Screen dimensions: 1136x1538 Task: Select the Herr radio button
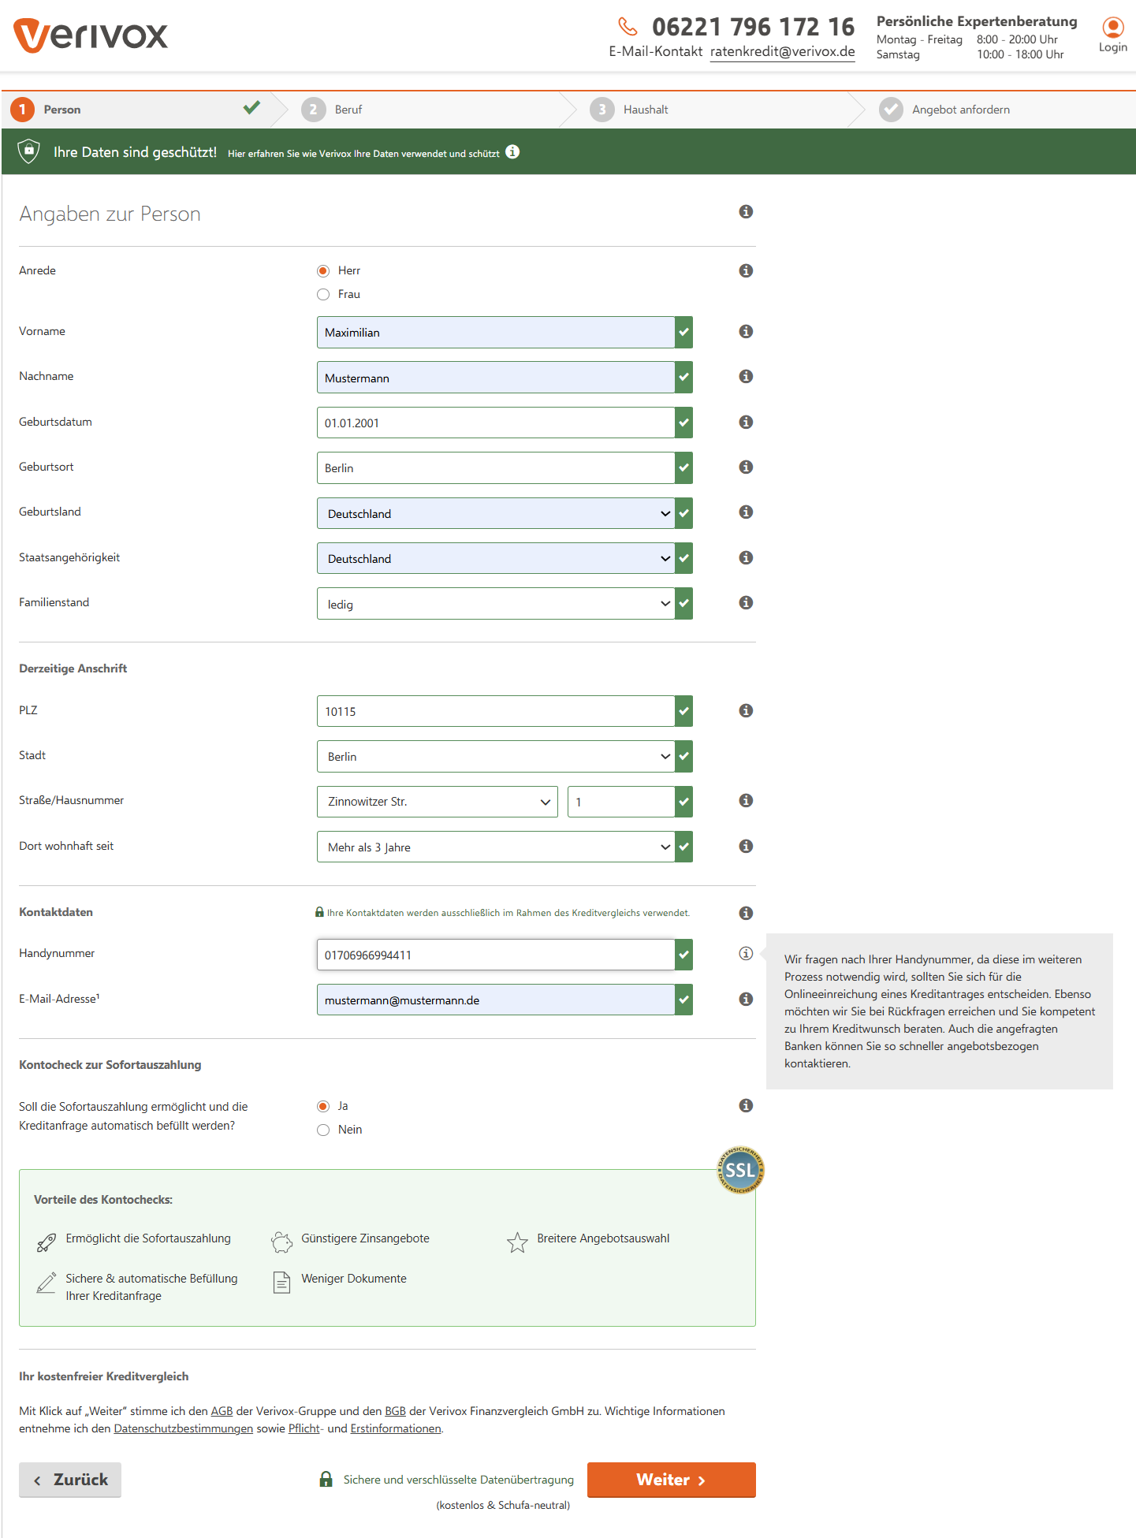323,271
